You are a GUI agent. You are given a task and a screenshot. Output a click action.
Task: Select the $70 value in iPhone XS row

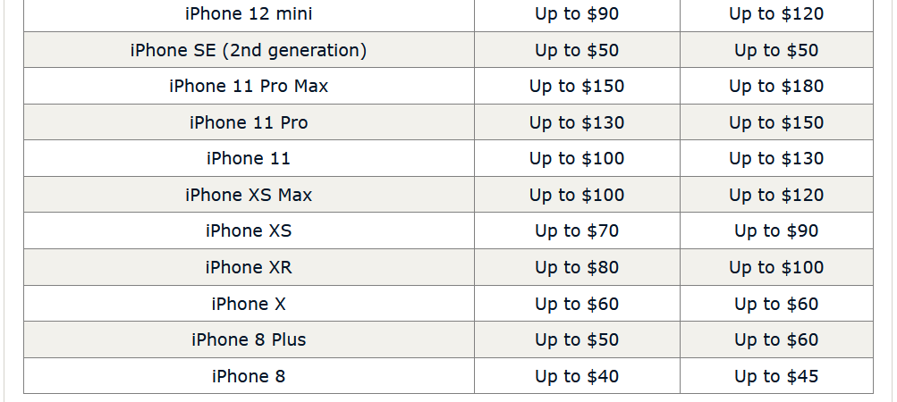tap(577, 231)
